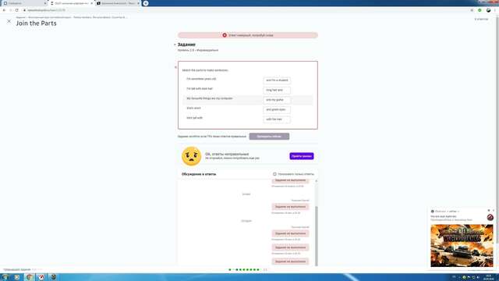
Task: Click the browser back arrow
Action: [x=4, y=10]
